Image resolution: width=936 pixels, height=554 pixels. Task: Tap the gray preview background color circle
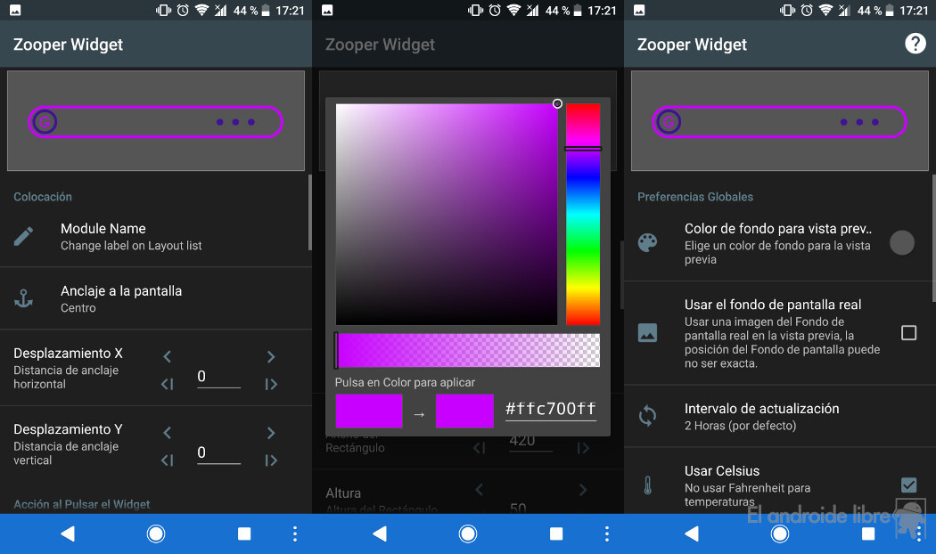902,243
